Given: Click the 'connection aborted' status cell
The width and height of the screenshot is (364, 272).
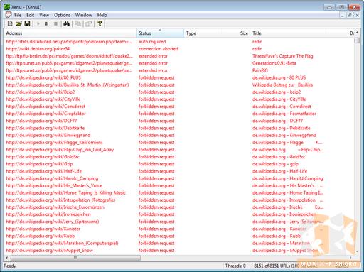Looking at the screenshot, I should (159, 49).
